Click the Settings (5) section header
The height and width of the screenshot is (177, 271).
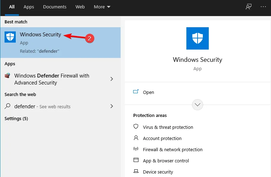tap(16, 118)
